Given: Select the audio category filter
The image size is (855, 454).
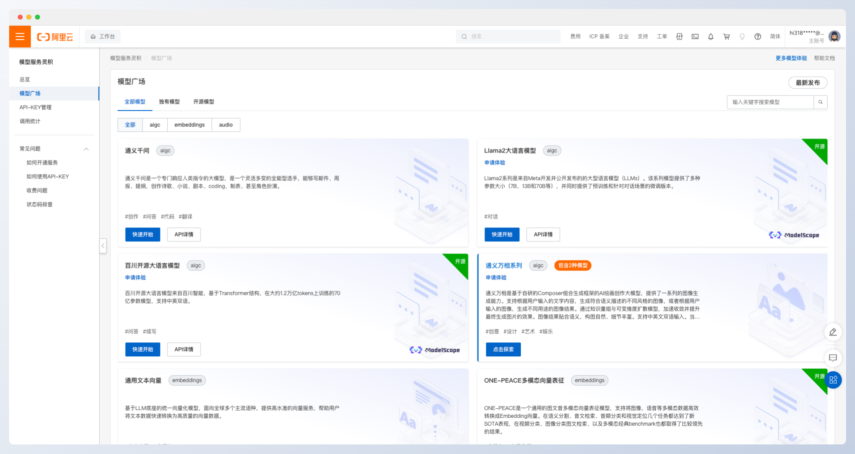Looking at the screenshot, I should (x=226, y=125).
